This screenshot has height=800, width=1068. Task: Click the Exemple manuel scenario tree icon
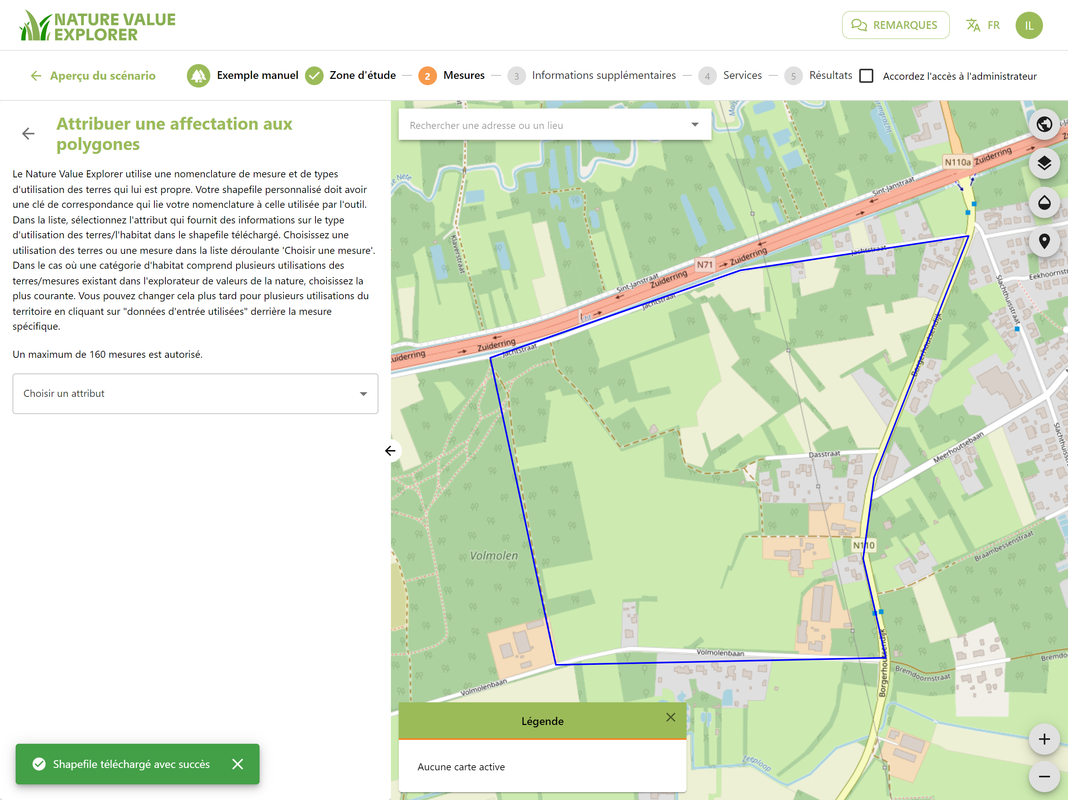[x=199, y=76]
